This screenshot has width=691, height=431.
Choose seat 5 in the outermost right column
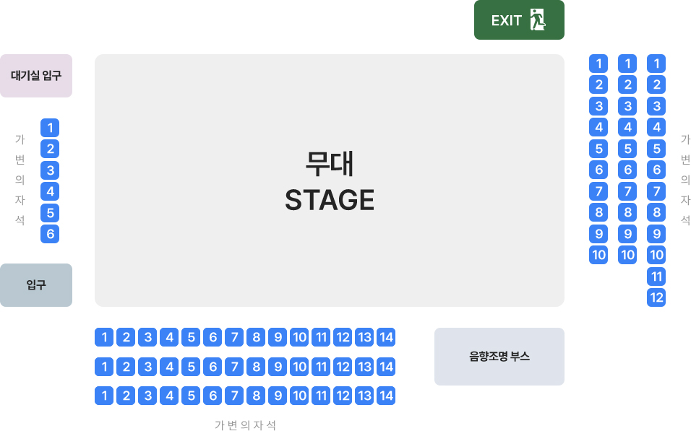656,149
